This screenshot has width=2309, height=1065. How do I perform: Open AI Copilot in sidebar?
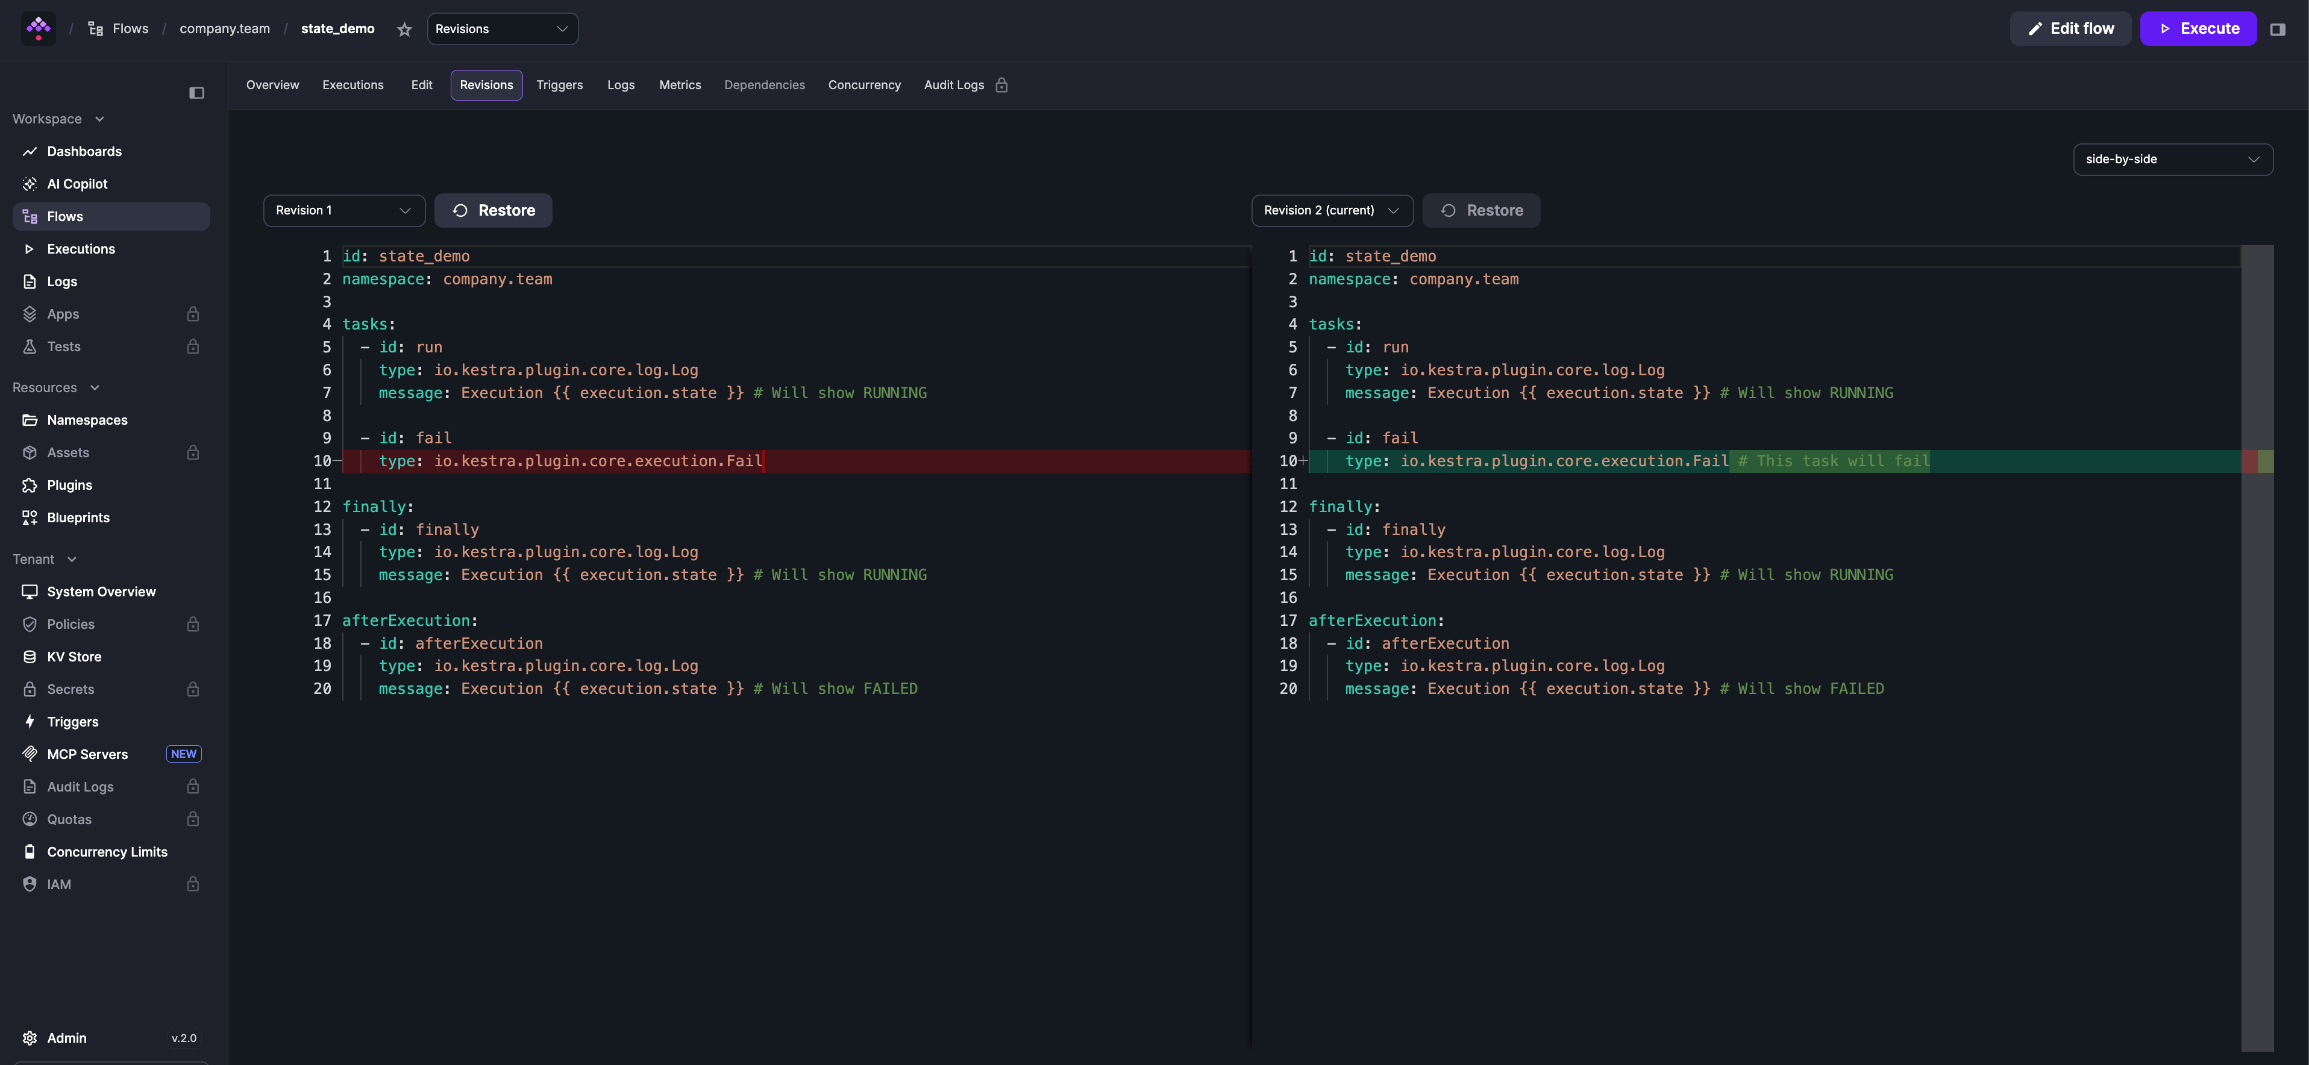click(111, 184)
